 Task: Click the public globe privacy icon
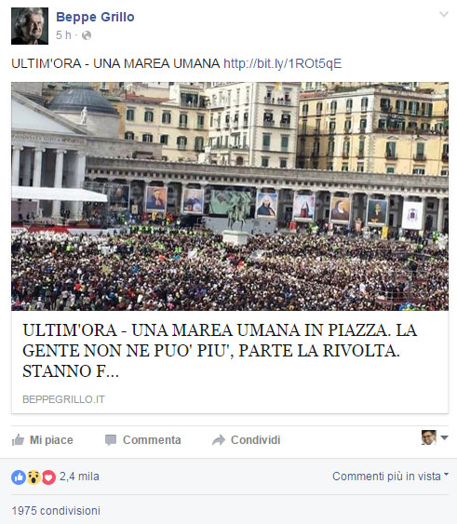click(87, 35)
